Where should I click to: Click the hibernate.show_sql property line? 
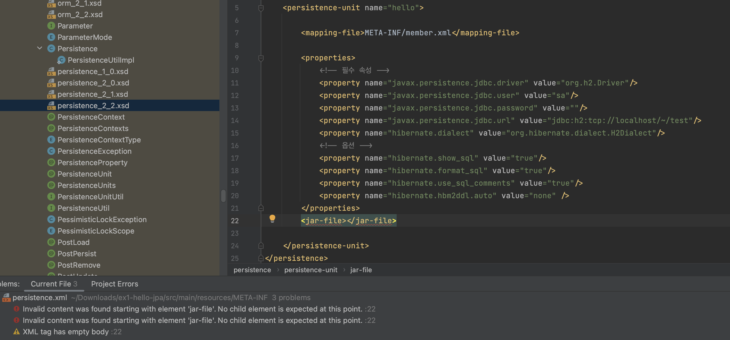(x=433, y=158)
